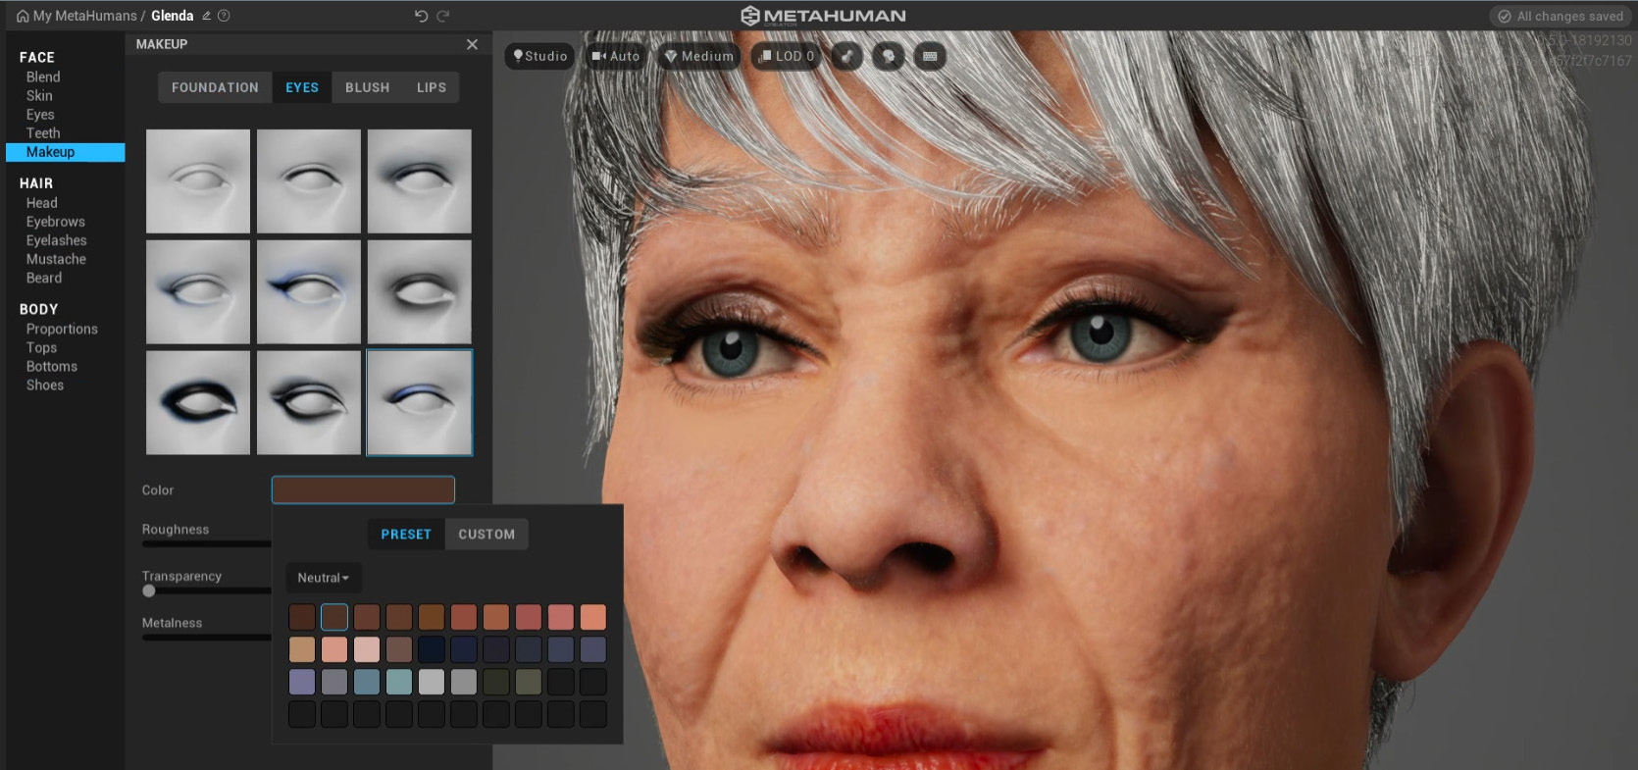Select the first eye preset in middle row
This screenshot has height=770, width=1638.
pyautogui.click(x=198, y=292)
